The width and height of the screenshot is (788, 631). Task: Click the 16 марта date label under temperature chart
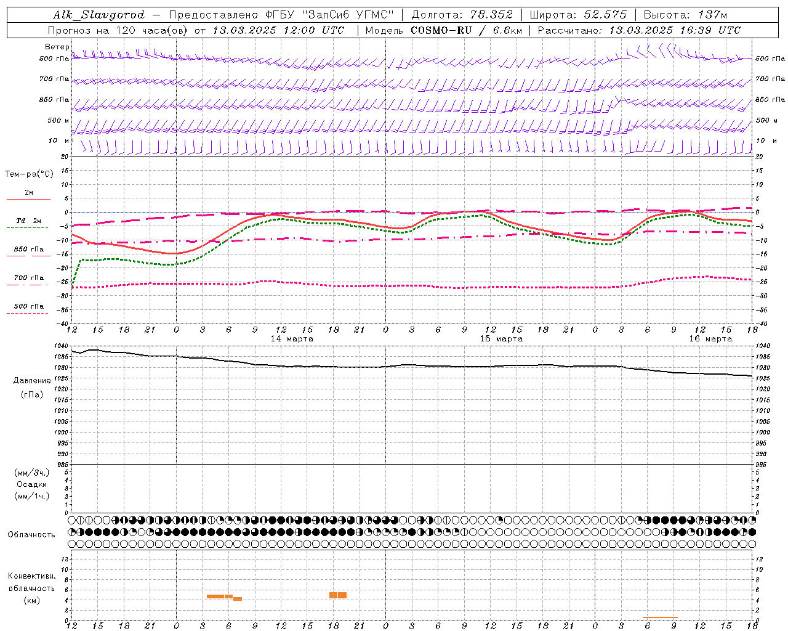pyautogui.click(x=710, y=339)
